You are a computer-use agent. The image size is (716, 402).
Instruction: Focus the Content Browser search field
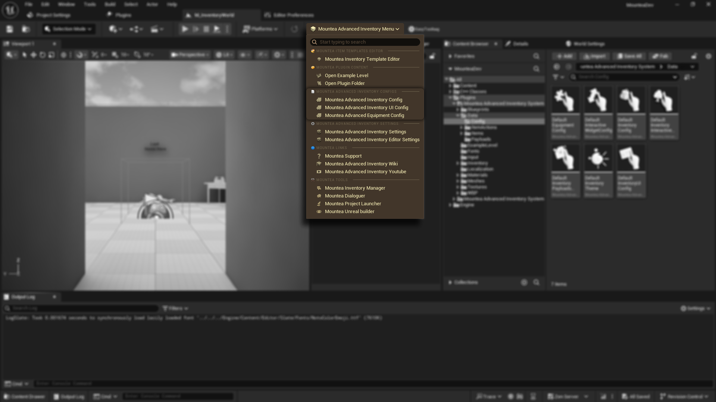(x=624, y=77)
